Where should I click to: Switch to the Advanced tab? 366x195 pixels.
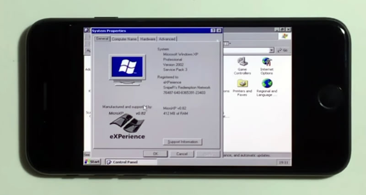167,39
